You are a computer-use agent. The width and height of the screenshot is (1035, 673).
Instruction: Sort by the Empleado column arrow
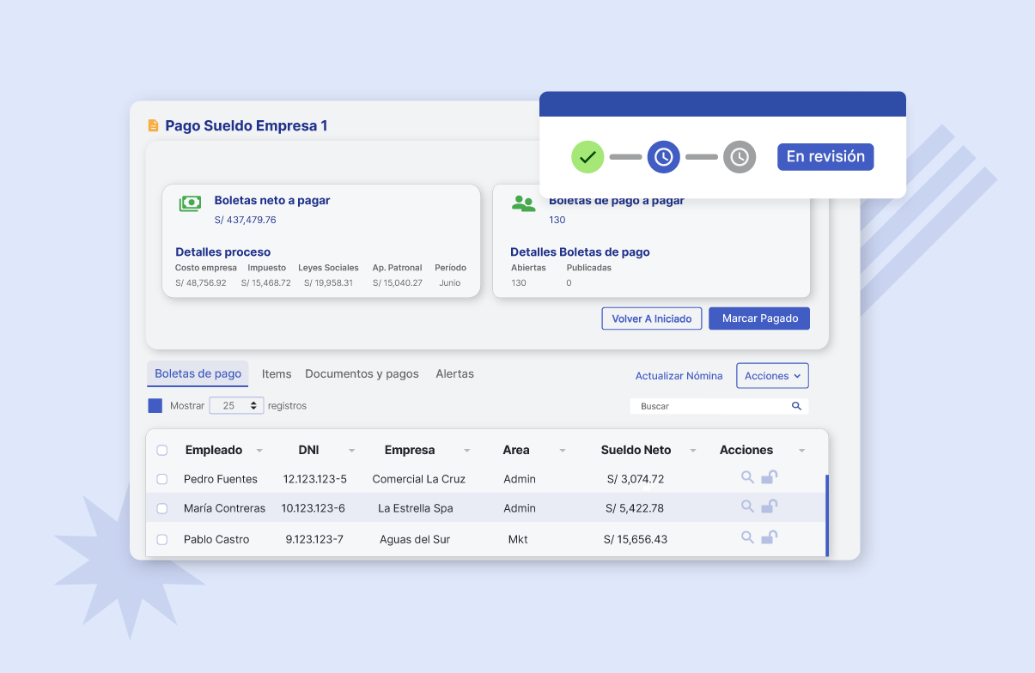coord(259,451)
